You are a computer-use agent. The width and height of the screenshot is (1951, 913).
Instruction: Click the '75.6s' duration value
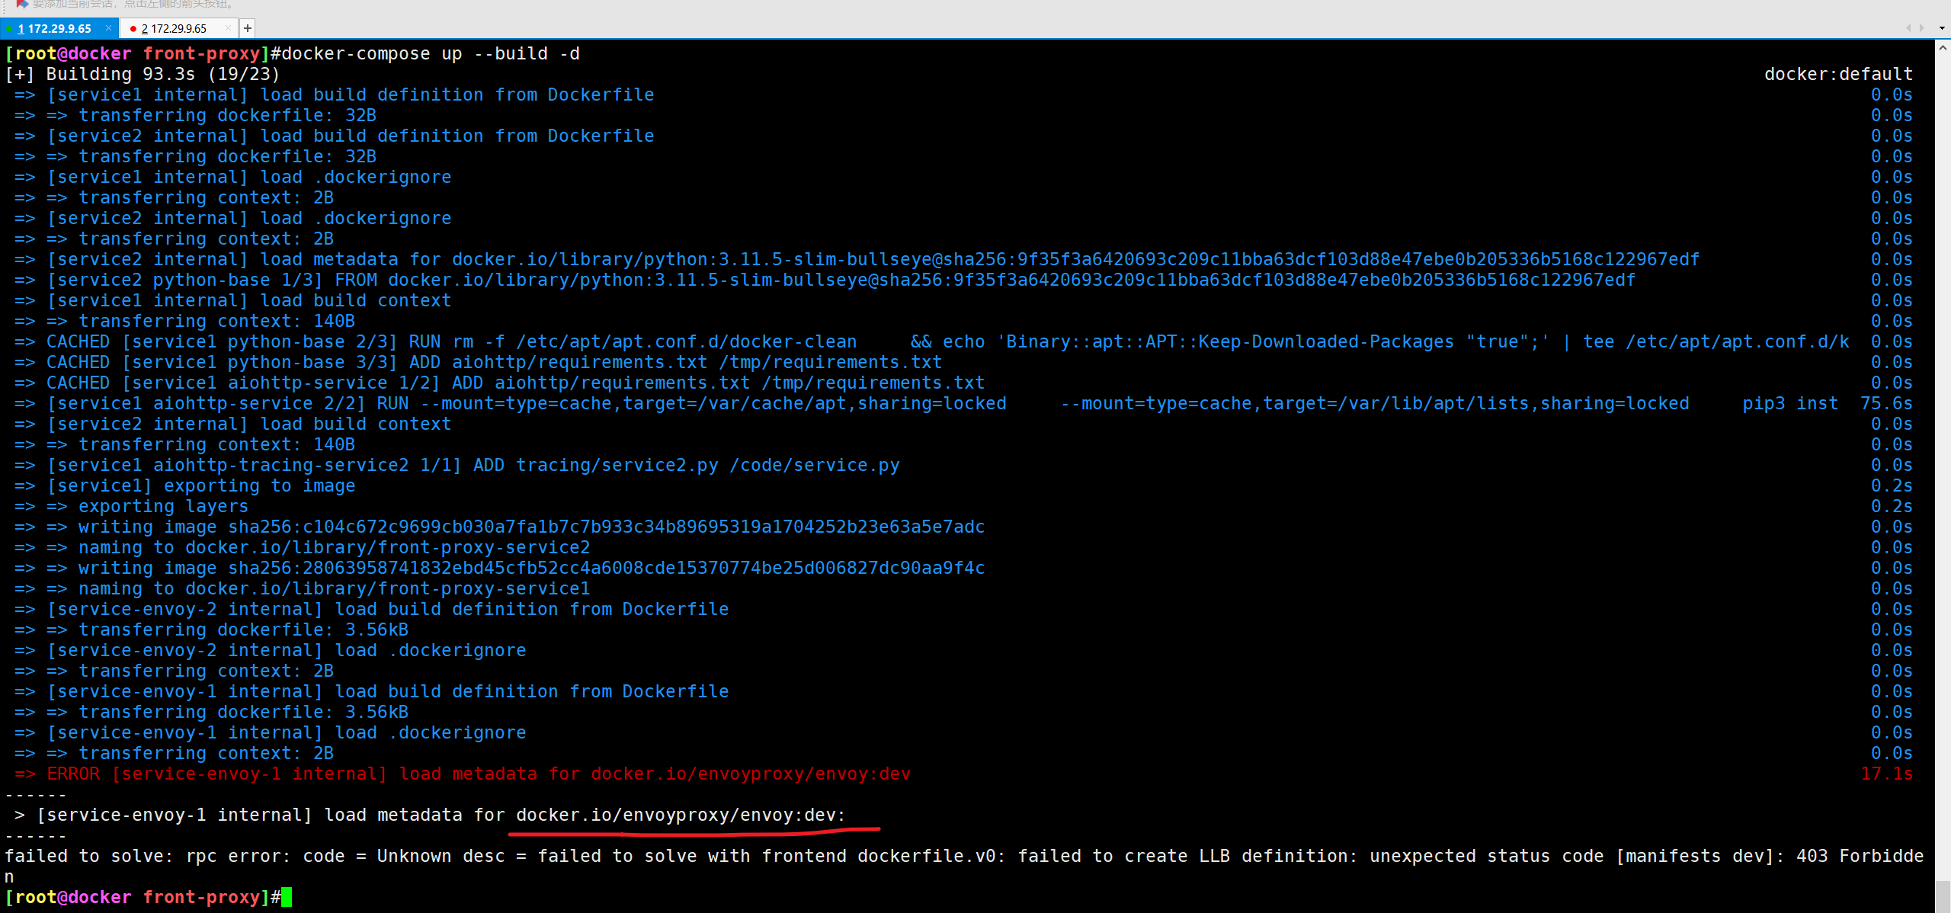point(1886,403)
